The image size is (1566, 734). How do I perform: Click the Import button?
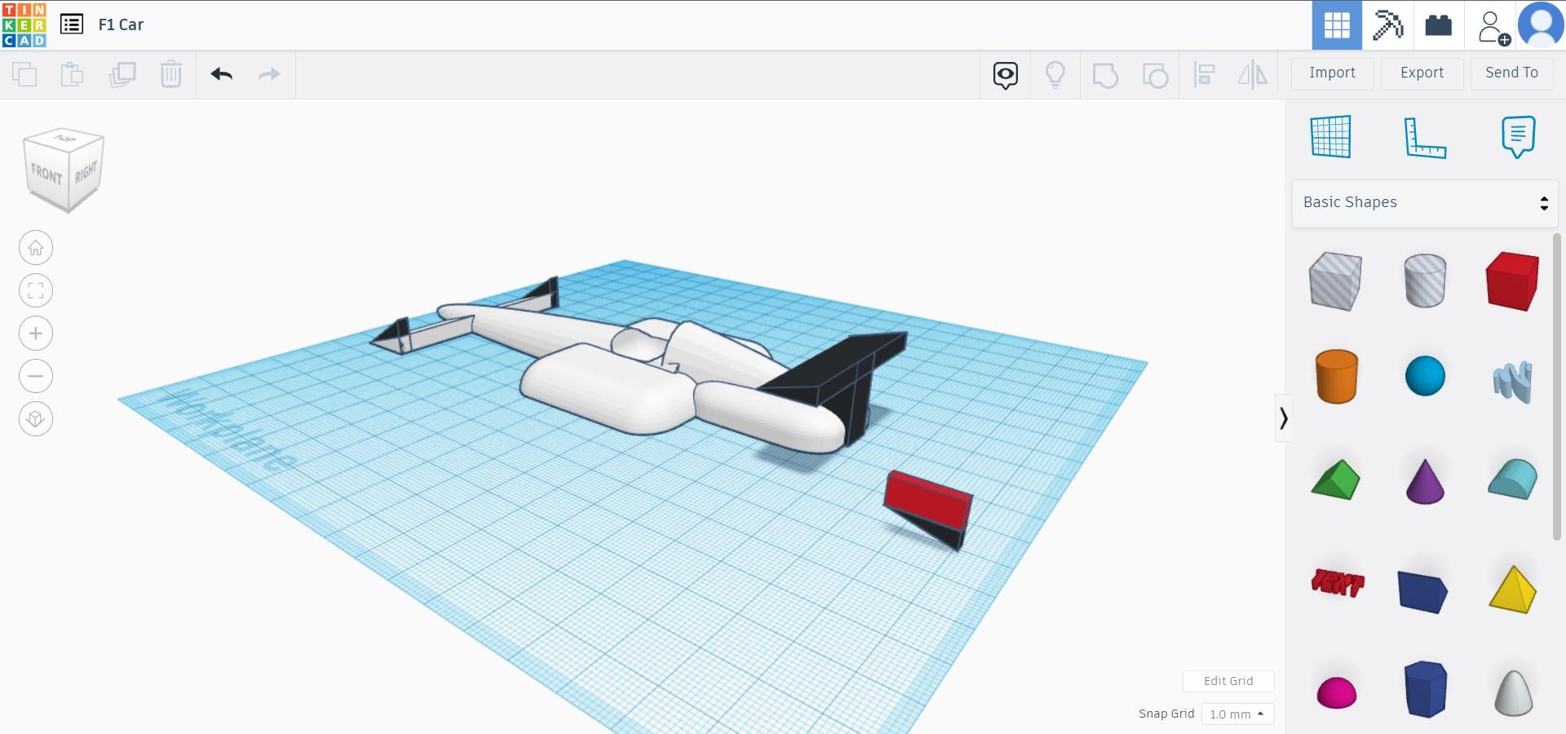[1333, 73]
